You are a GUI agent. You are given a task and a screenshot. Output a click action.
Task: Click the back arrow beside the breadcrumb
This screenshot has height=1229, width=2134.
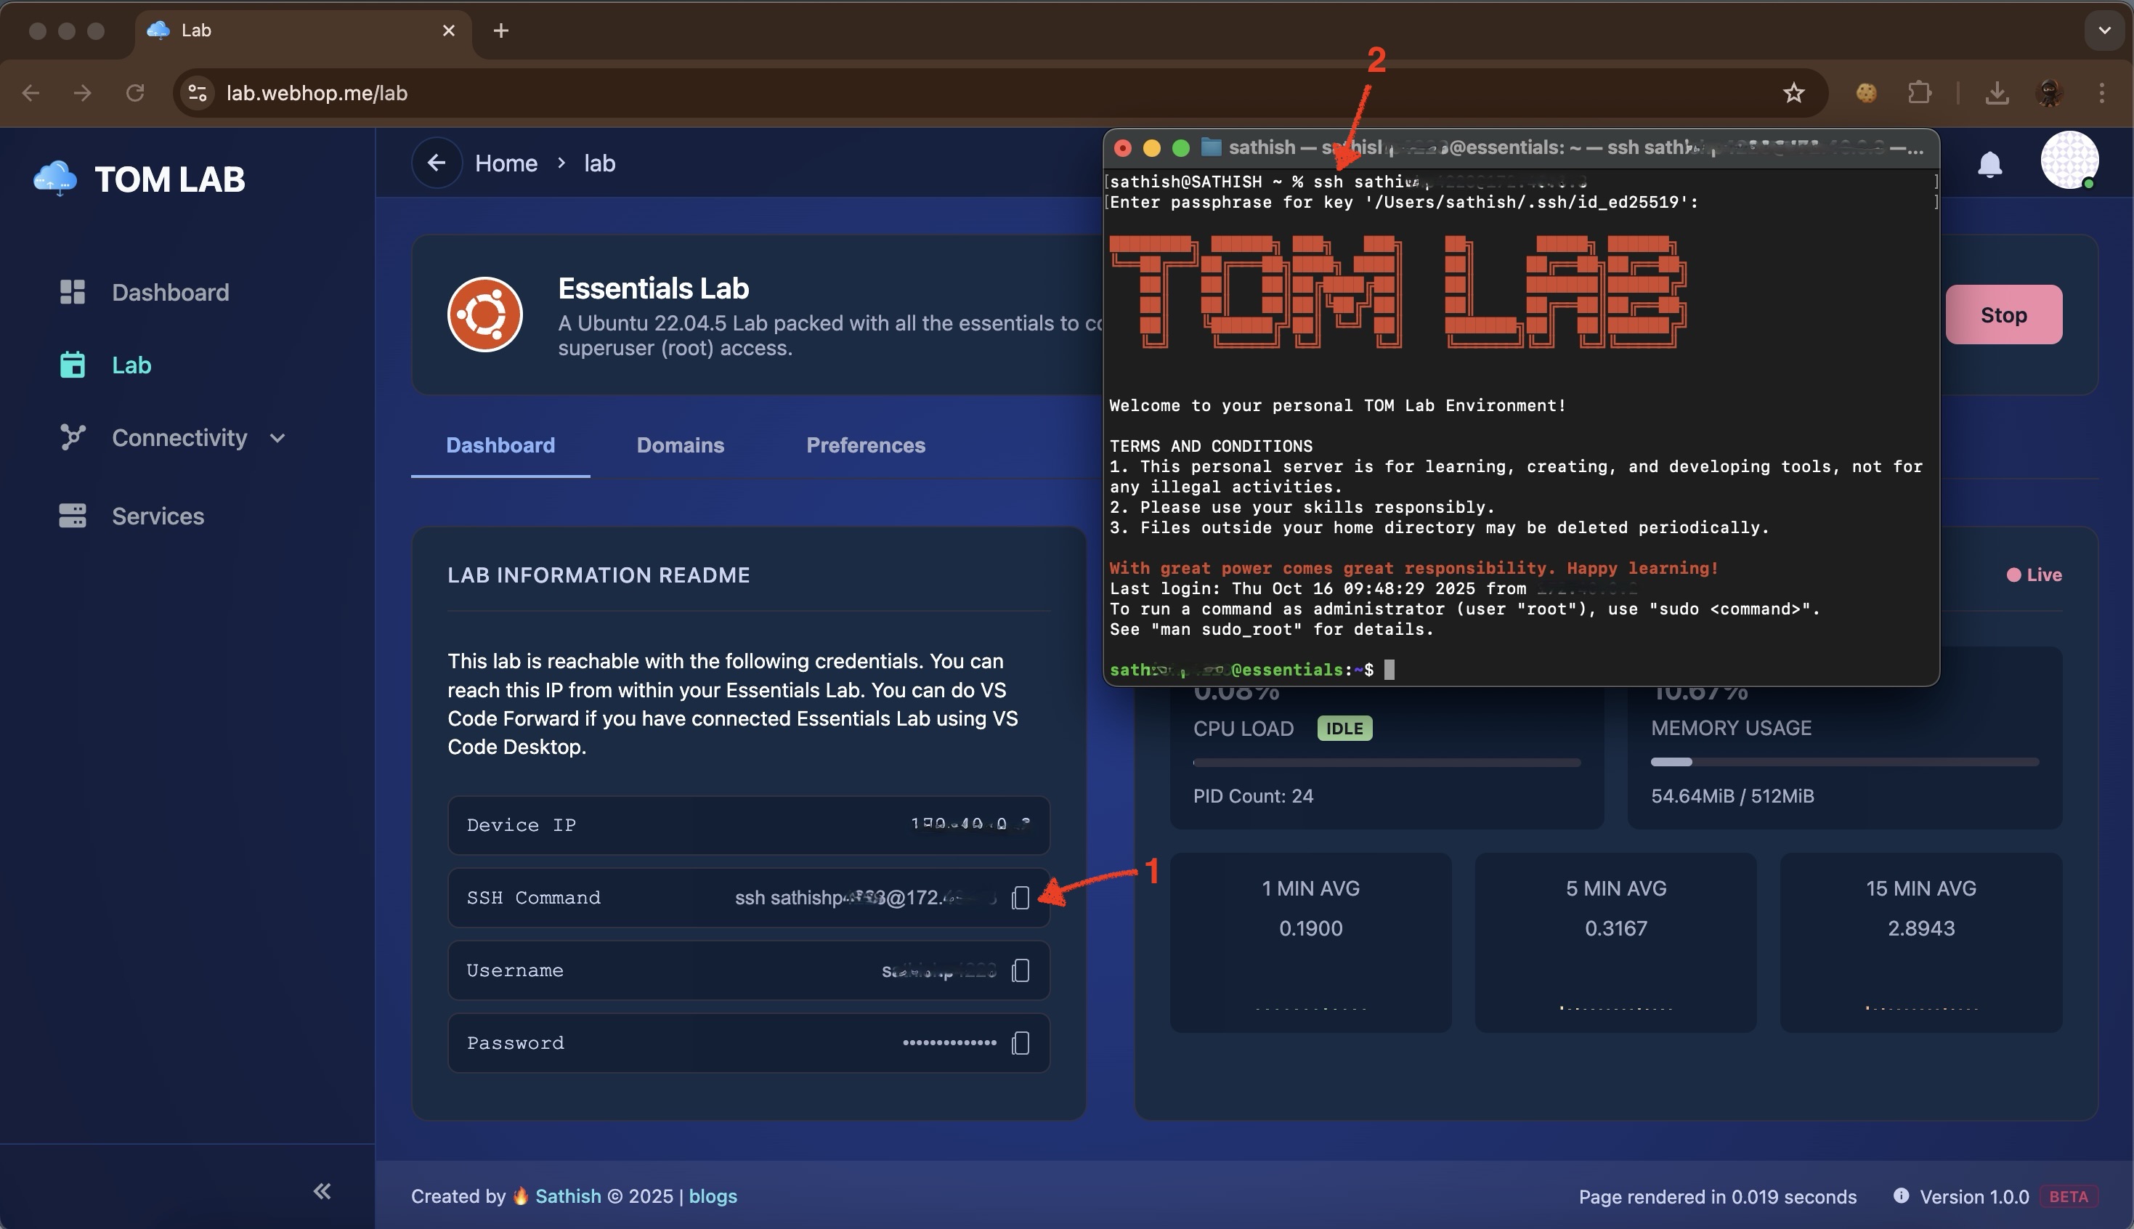pyautogui.click(x=437, y=162)
